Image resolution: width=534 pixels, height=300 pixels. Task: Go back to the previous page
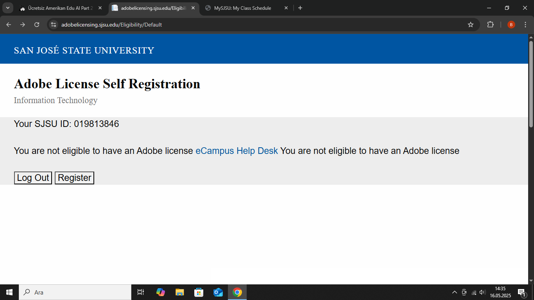[x=9, y=25]
